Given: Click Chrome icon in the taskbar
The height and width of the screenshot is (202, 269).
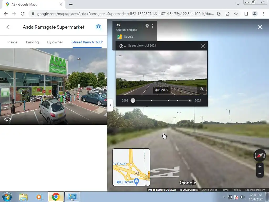Looking at the screenshot, I should pos(56,197).
